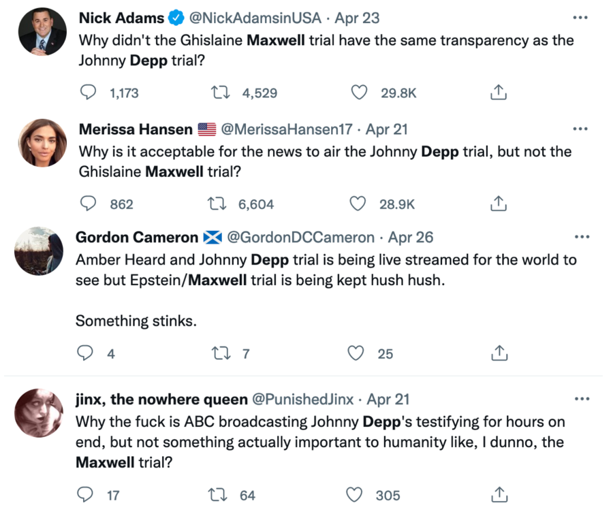This screenshot has width=613, height=518.
Task: Share Nick Adams' tweet
Action: pyautogui.click(x=499, y=93)
